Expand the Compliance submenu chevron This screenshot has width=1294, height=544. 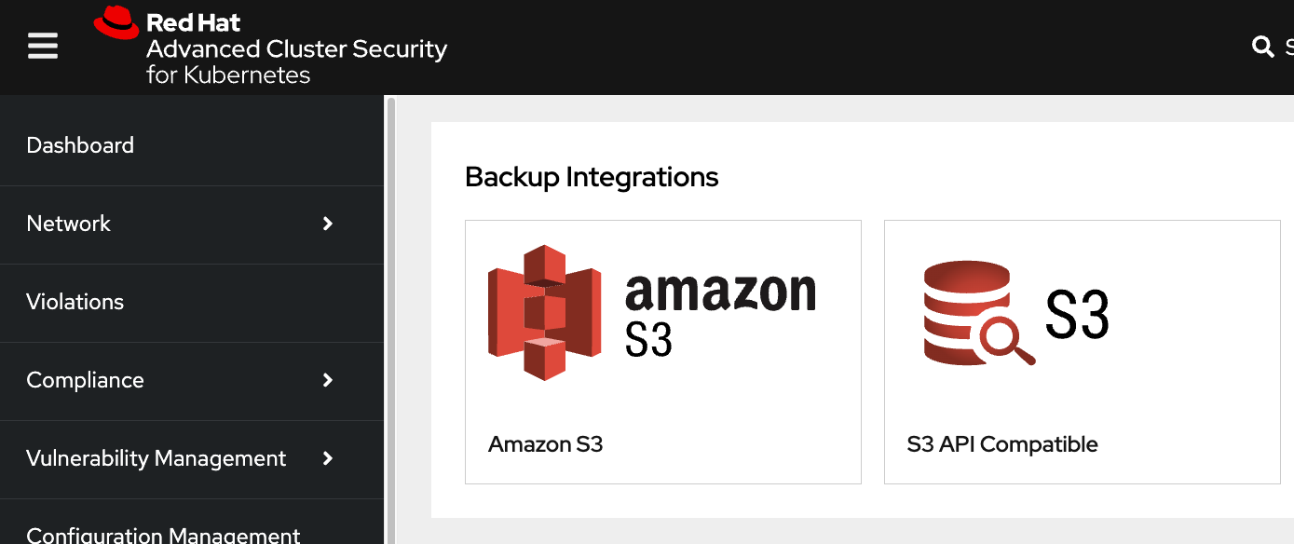point(328,380)
